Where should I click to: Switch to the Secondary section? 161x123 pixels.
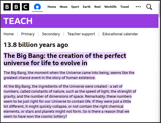[51, 34]
